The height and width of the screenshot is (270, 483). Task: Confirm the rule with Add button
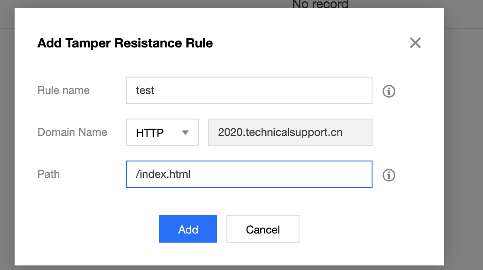(x=188, y=229)
